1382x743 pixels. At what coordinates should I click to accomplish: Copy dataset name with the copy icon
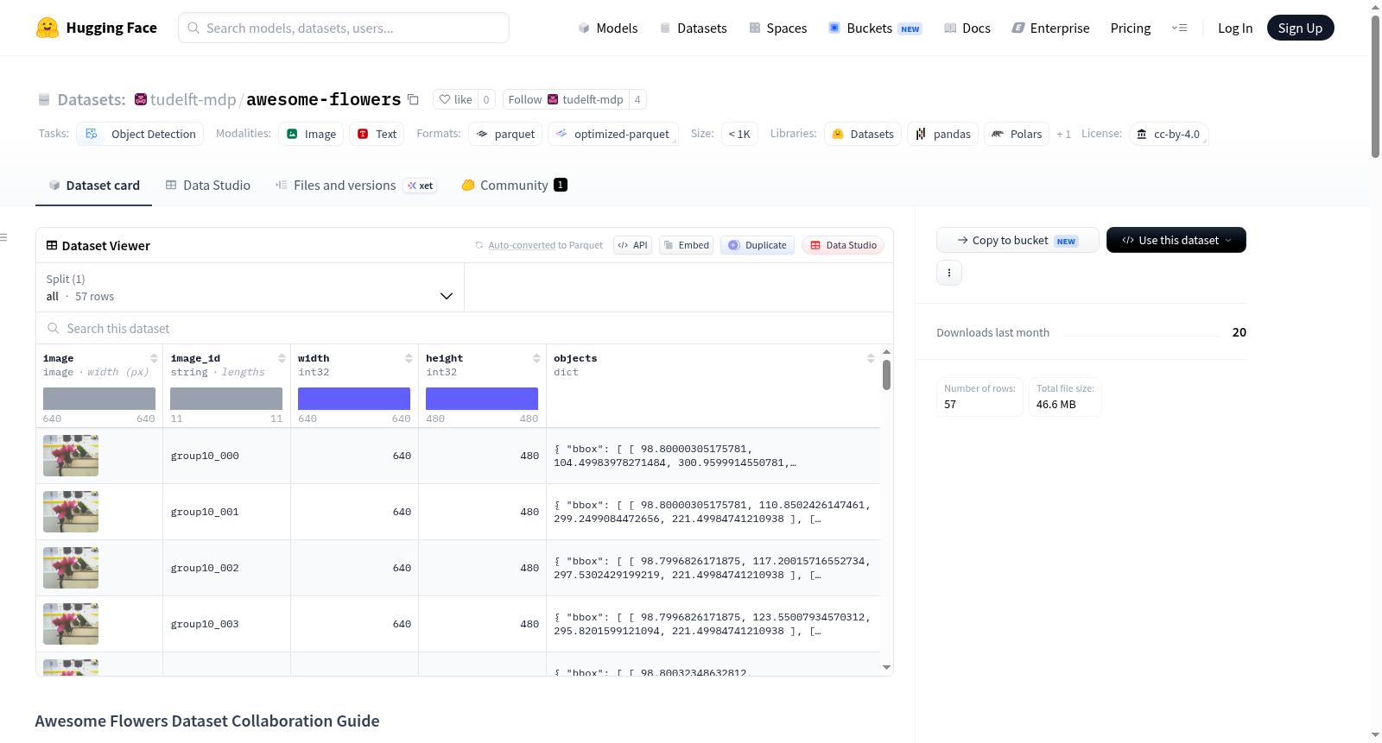413,99
